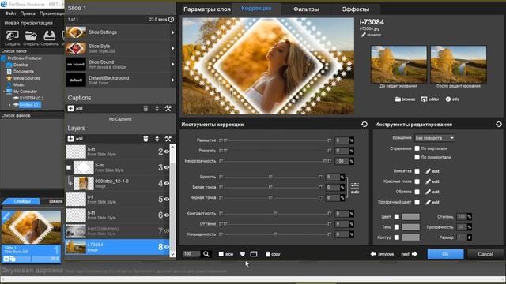
Task: Click the Captions reorder arrows icon
Action: coord(157,109)
